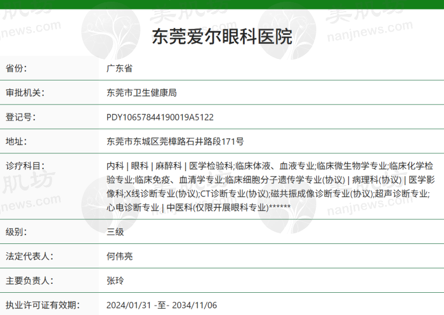Click validity dates 2024/01/31 -至- 2034/11/06
The image size is (444, 315).
pyautogui.click(x=162, y=306)
